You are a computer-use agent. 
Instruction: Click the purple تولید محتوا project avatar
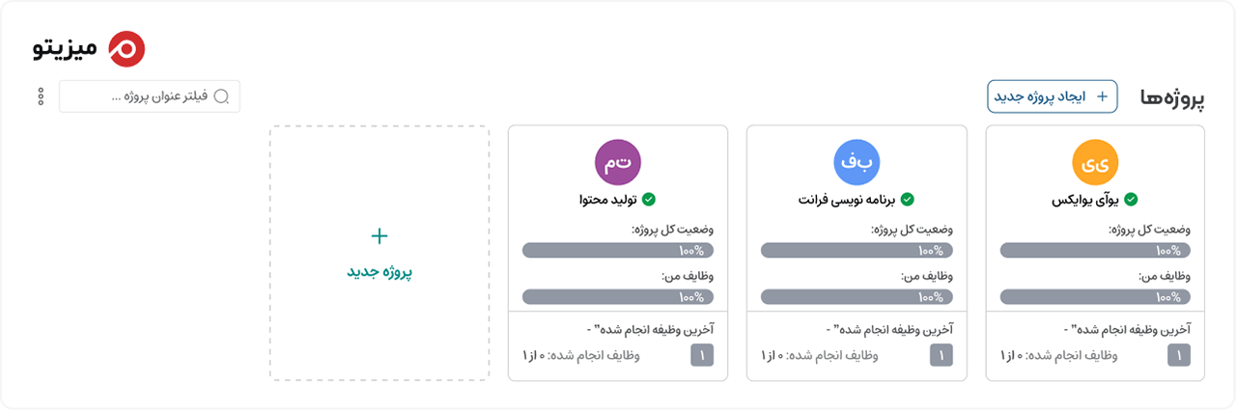[x=618, y=162]
